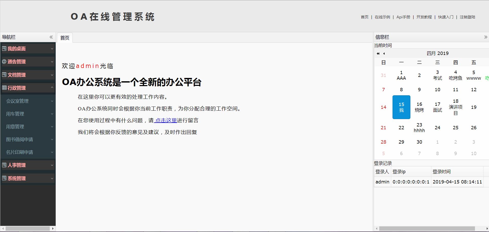Image resolution: width=489 pixels, height=232 pixels.
Task: Click the previous year double-arrow in calendar
Action: click(x=378, y=53)
